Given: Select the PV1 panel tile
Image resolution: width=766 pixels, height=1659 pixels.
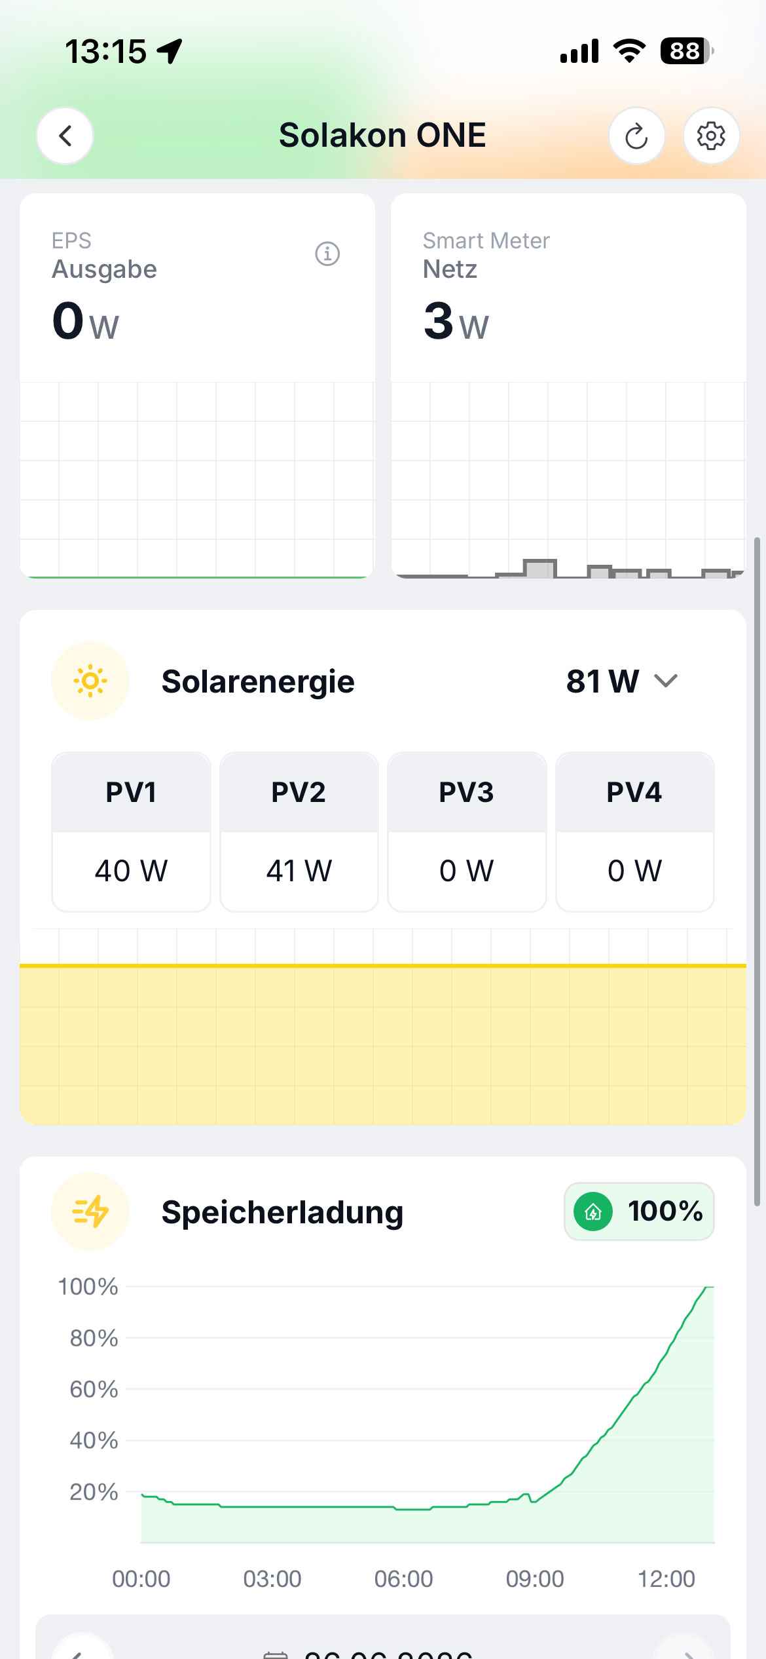Looking at the screenshot, I should pyautogui.click(x=131, y=831).
